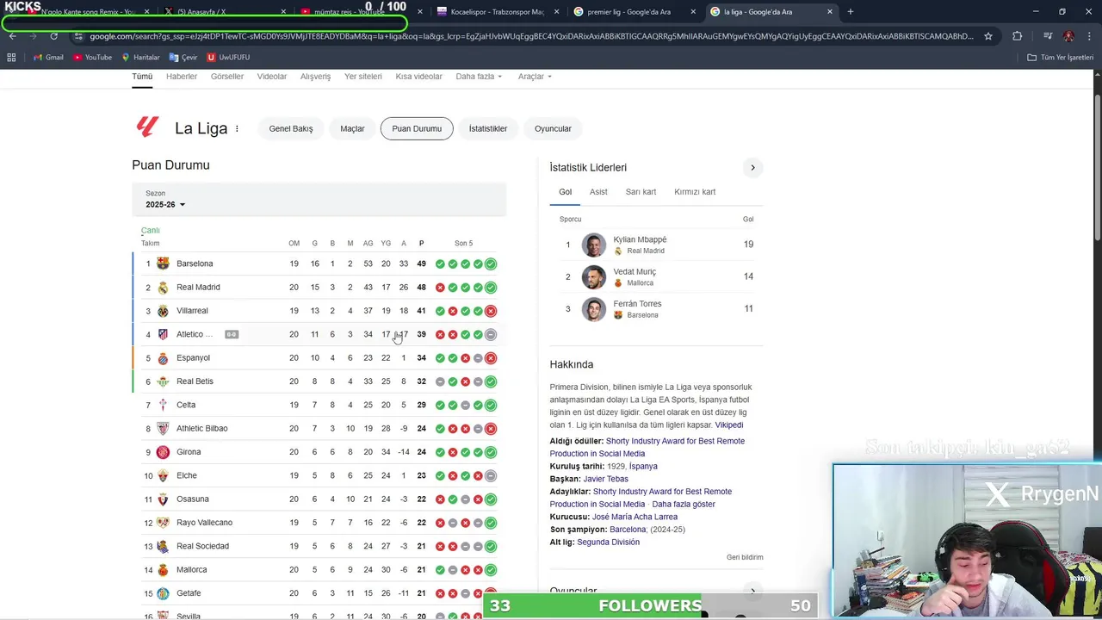1102x620 pixels.
Task: Open the Videolar search tab
Action: pos(272,77)
